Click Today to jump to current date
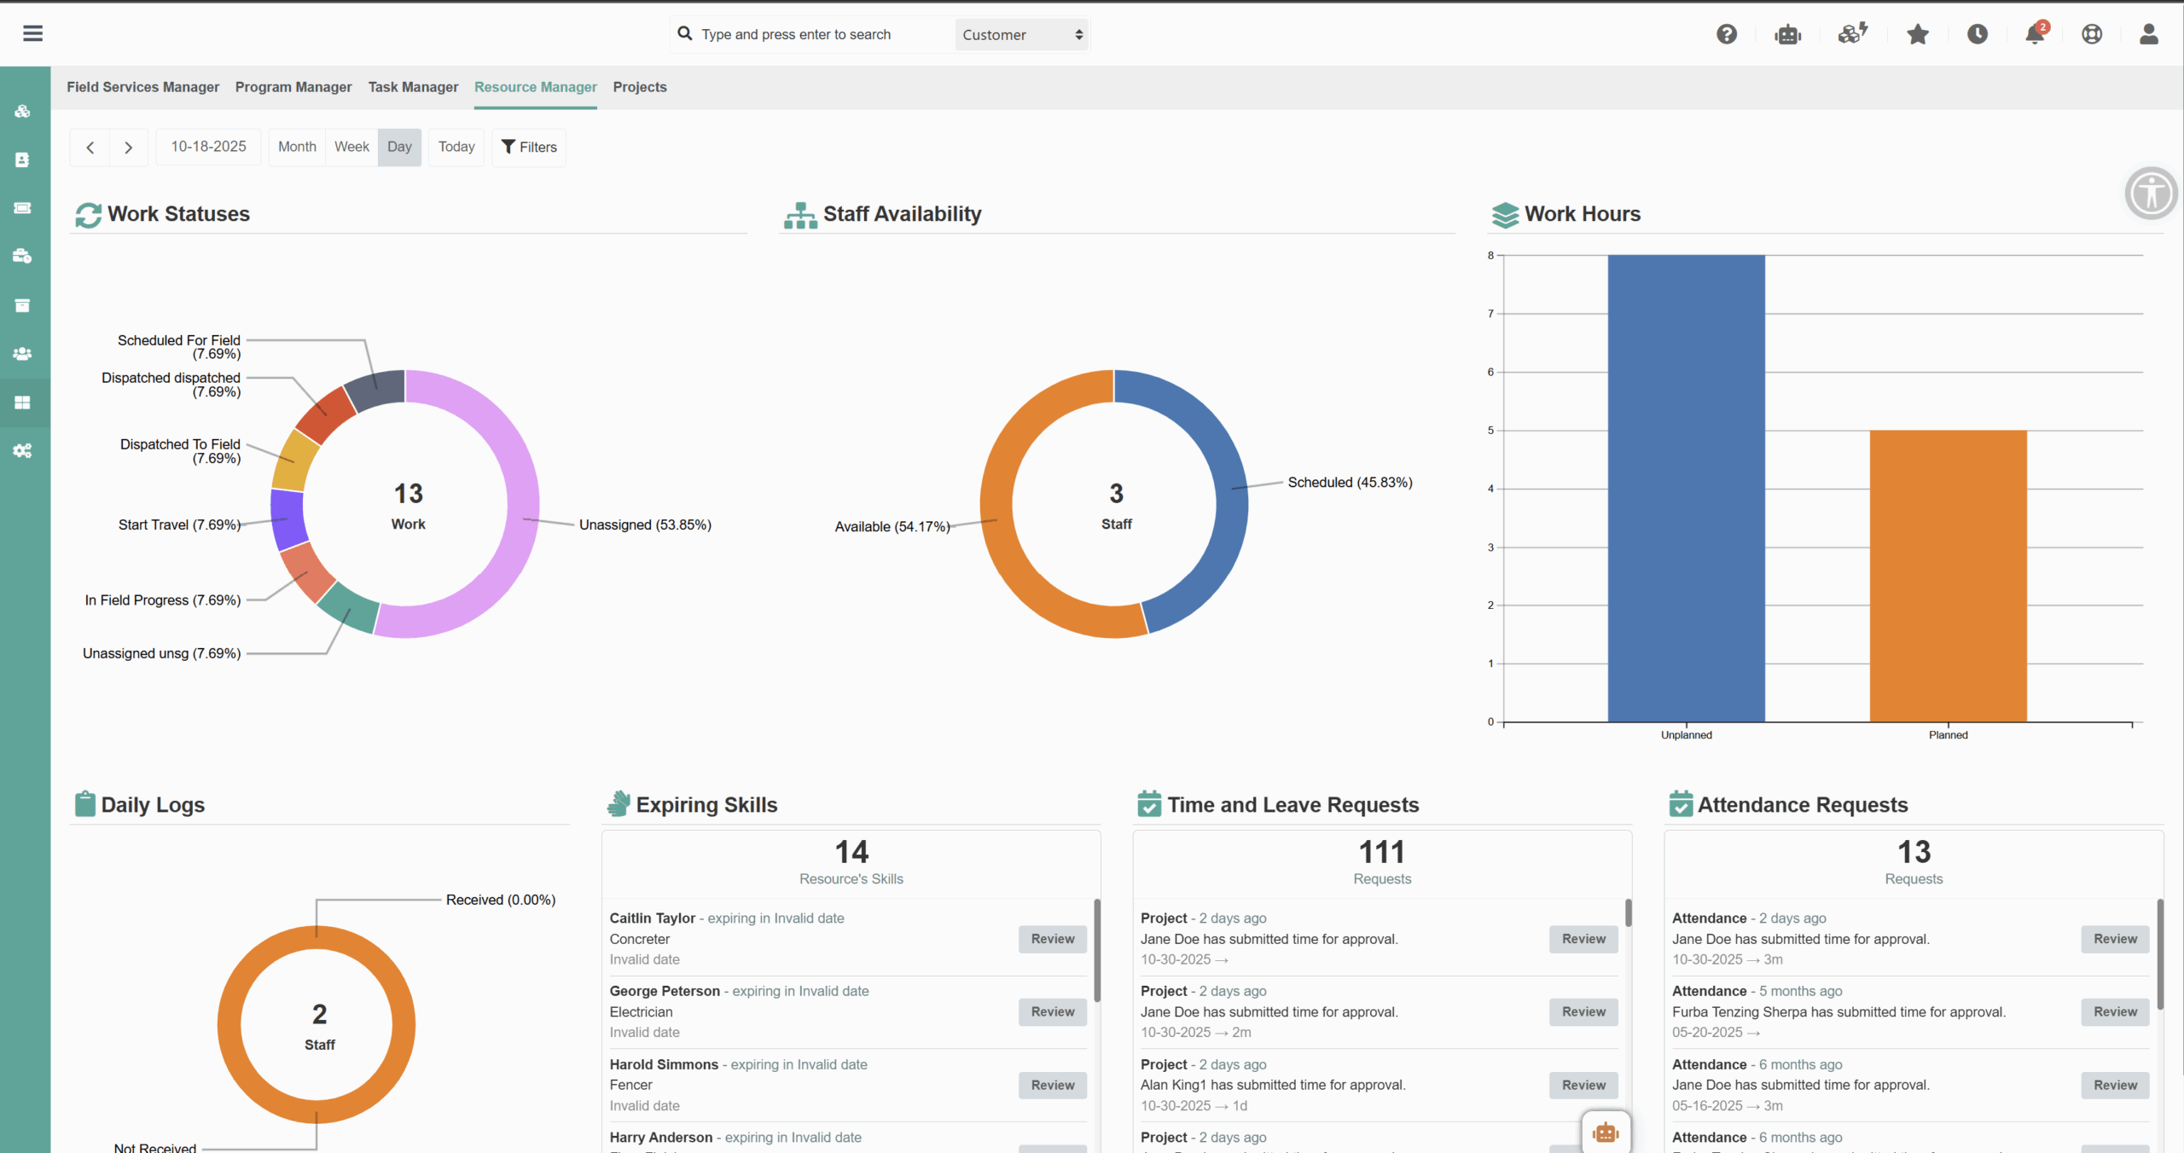The image size is (2184, 1153). pos(456,147)
